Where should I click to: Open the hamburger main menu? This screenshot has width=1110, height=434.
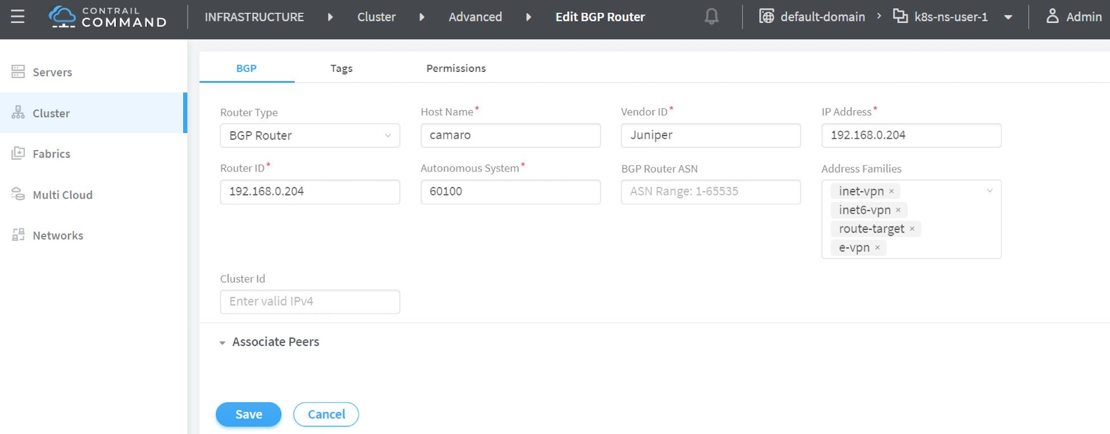pyautogui.click(x=18, y=16)
